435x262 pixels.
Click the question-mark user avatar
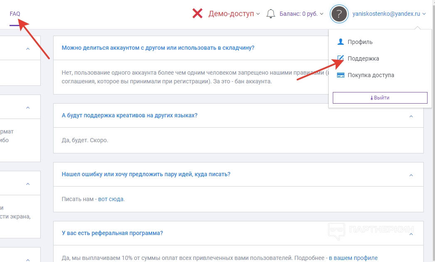tap(339, 14)
